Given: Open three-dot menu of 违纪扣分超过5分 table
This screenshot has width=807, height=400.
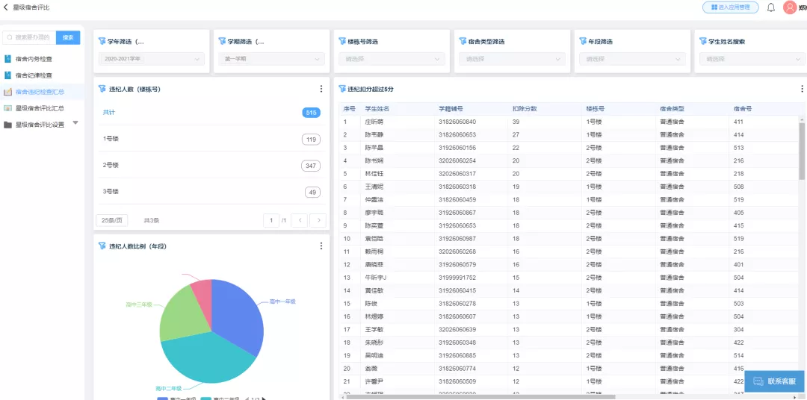Looking at the screenshot, I should [x=802, y=89].
